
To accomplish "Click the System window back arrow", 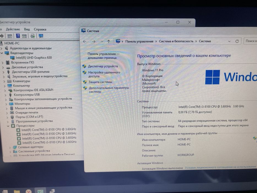I will pyautogui.click(x=85, y=42).
